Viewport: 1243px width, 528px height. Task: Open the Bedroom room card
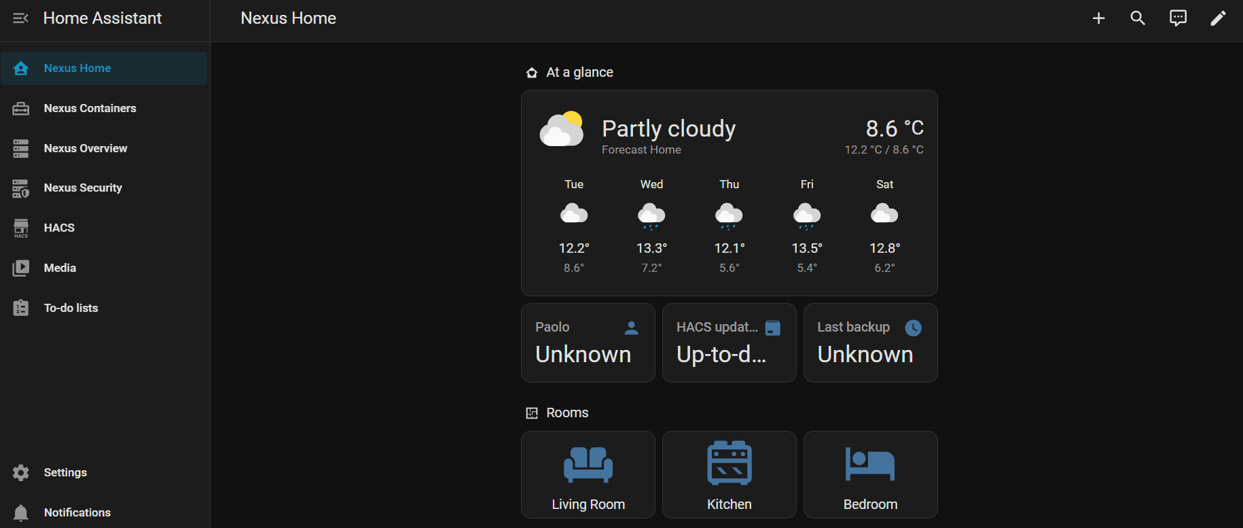(870, 474)
